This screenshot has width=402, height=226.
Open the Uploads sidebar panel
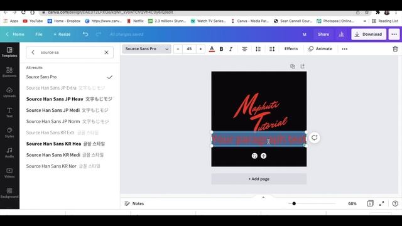9,92
